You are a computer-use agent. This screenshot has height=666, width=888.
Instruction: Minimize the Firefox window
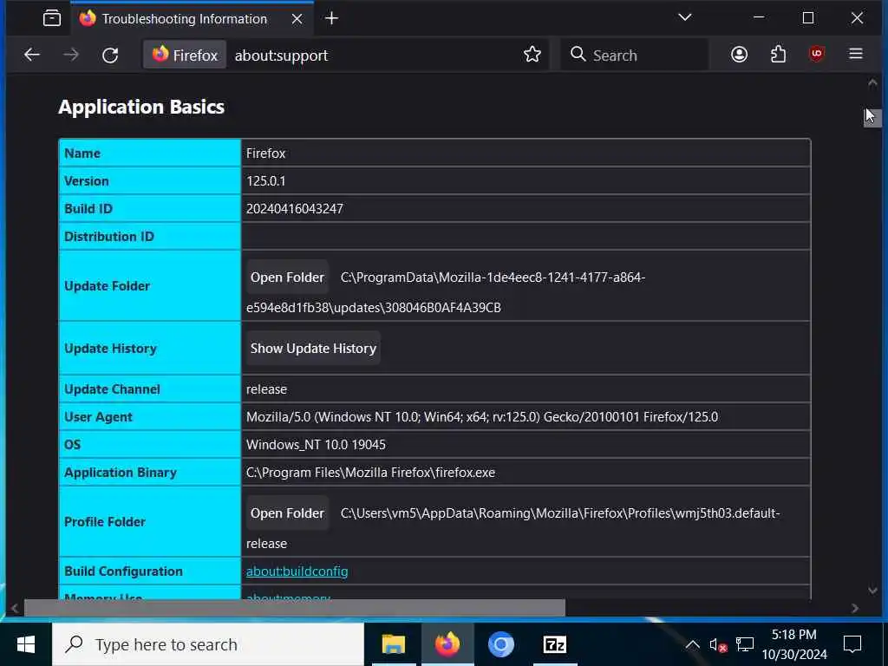759,17
